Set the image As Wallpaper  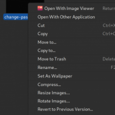point(55,76)
